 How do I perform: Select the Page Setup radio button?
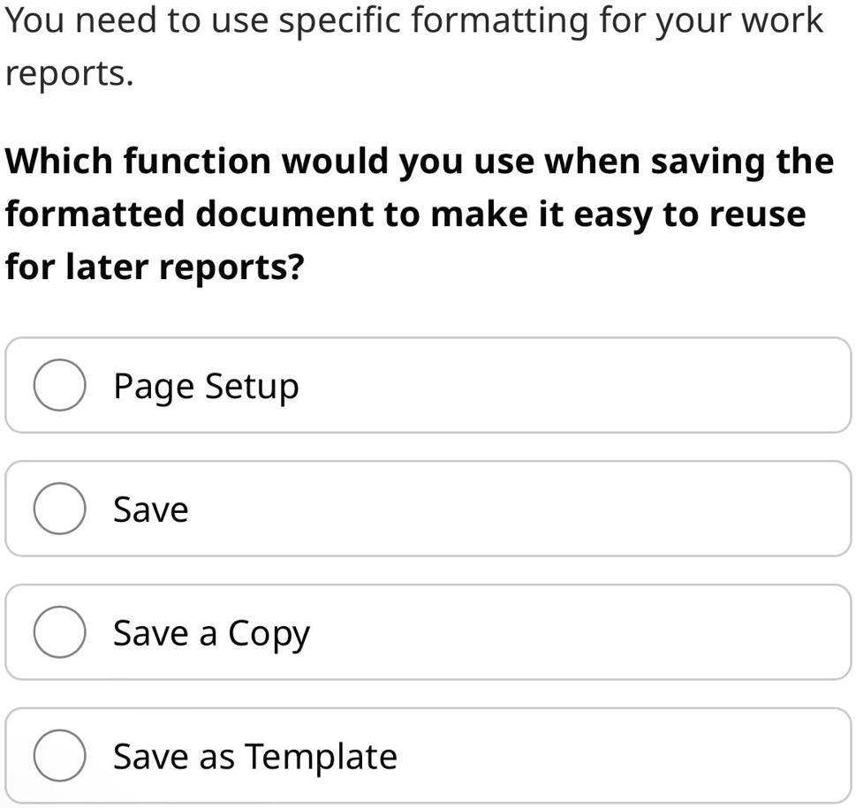59,385
